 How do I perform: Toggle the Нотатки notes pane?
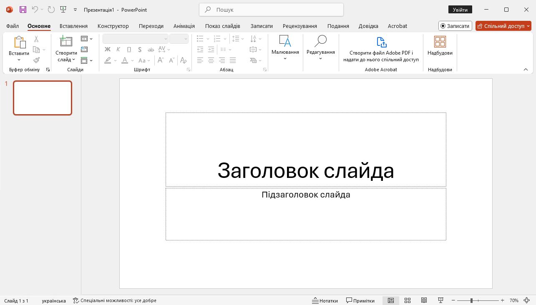pos(325,300)
